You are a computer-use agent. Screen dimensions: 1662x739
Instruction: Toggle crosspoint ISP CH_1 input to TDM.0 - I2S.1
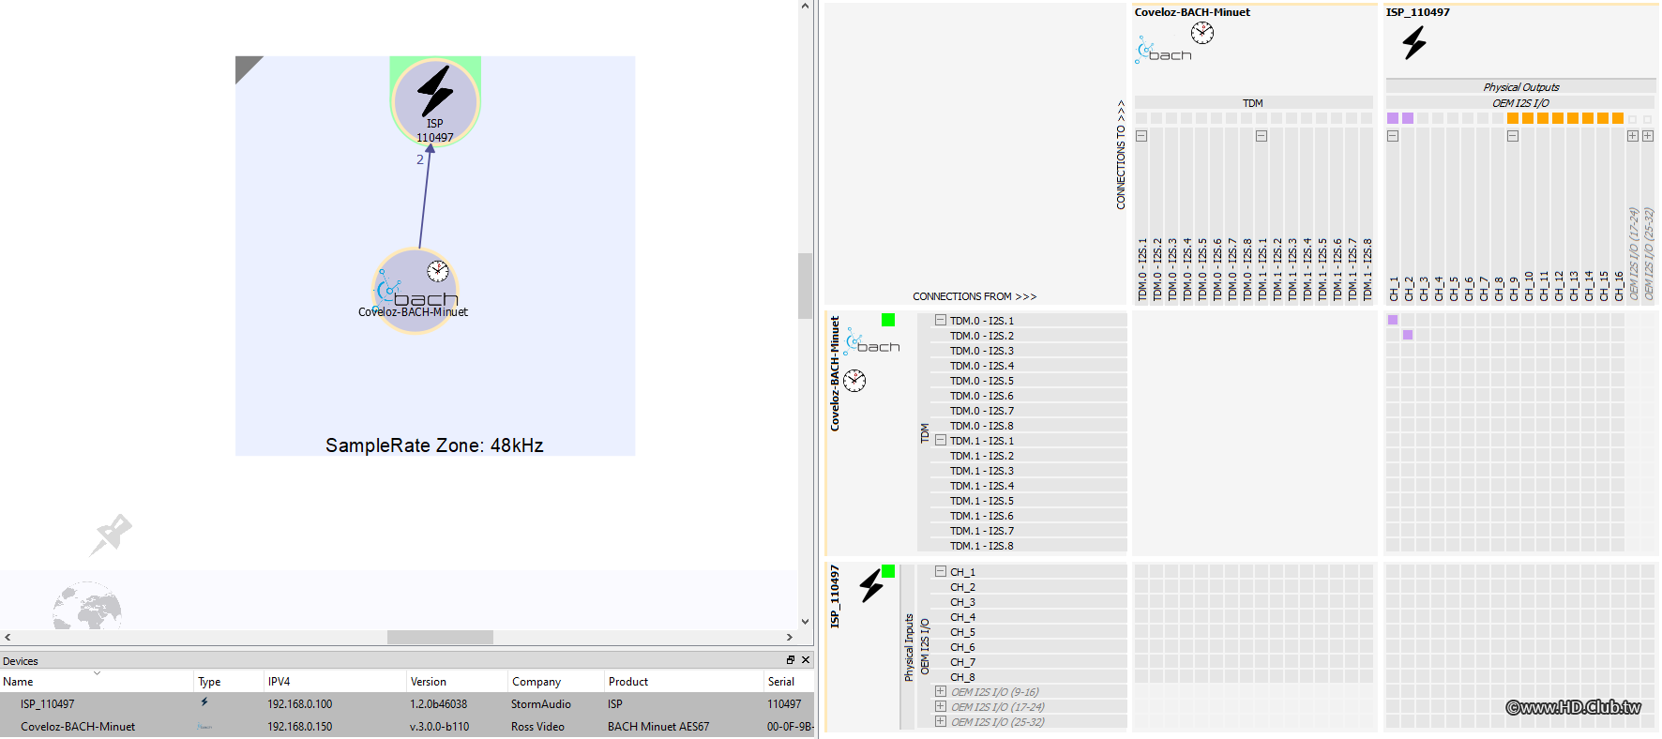point(1141,571)
